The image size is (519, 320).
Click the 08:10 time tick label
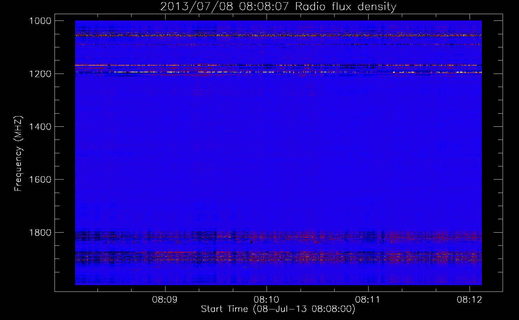pyautogui.click(x=266, y=300)
